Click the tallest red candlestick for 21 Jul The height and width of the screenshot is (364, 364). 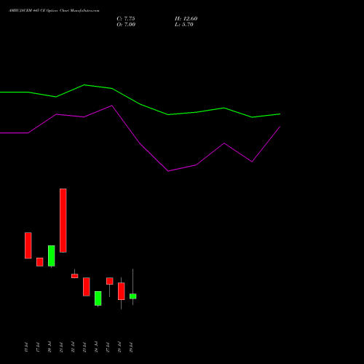[x=63, y=221]
